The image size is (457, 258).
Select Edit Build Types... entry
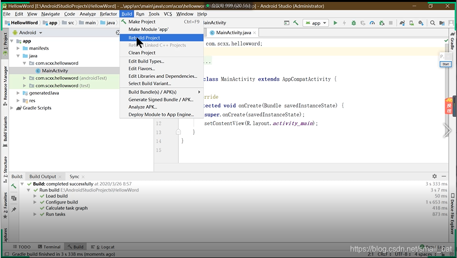tap(162, 61)
